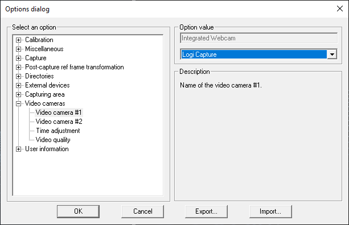Expand the User information tree node

coord(18,149)
